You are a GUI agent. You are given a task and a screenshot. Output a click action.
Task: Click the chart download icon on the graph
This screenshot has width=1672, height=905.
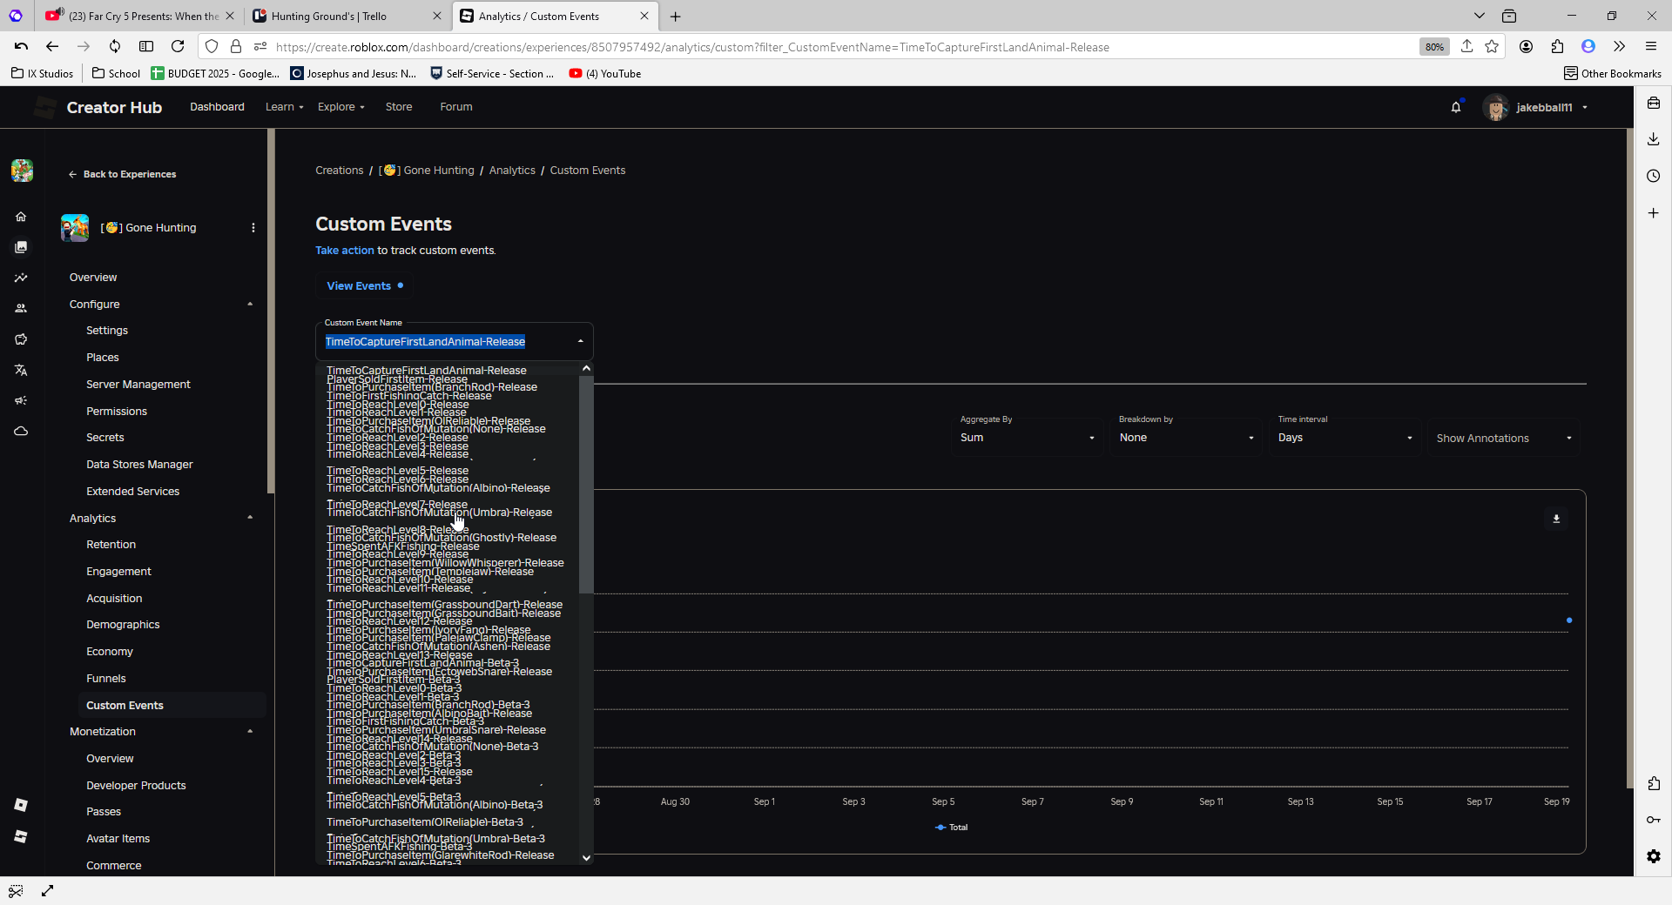[1555, 519]
